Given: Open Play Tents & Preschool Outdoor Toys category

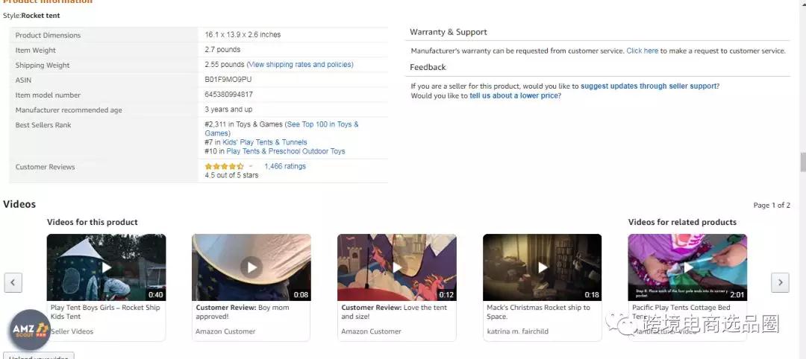Looking at the screenshot, I should tap(286, 151).
